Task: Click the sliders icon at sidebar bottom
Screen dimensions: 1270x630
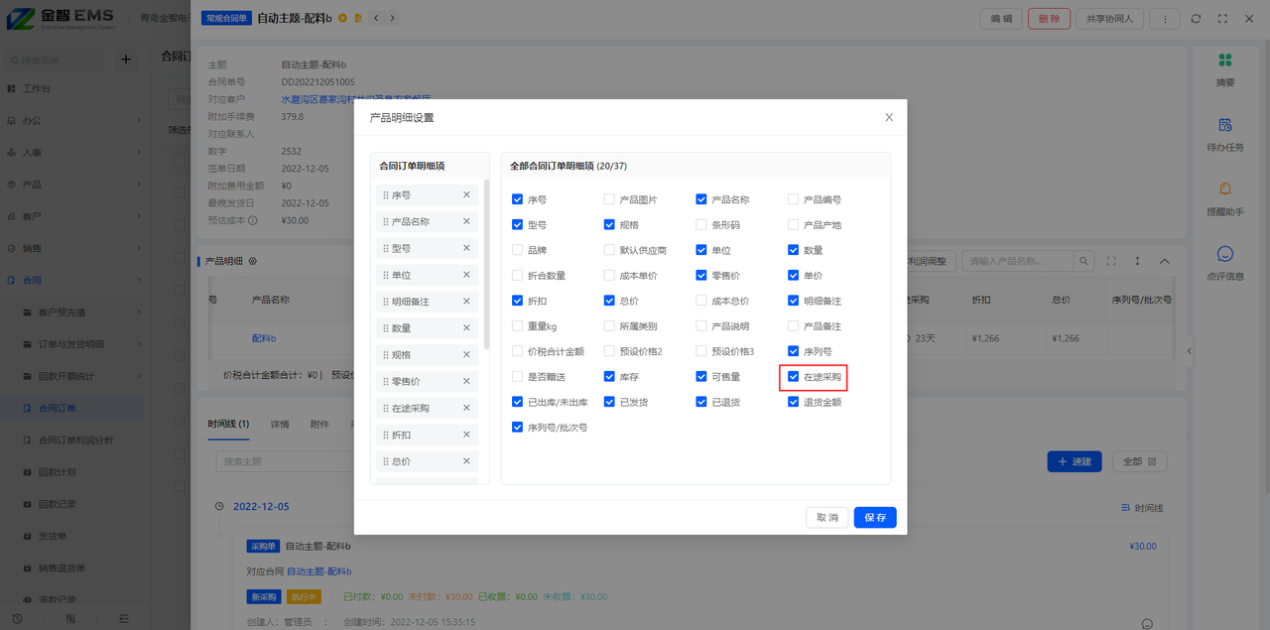Action: point(69,618)
